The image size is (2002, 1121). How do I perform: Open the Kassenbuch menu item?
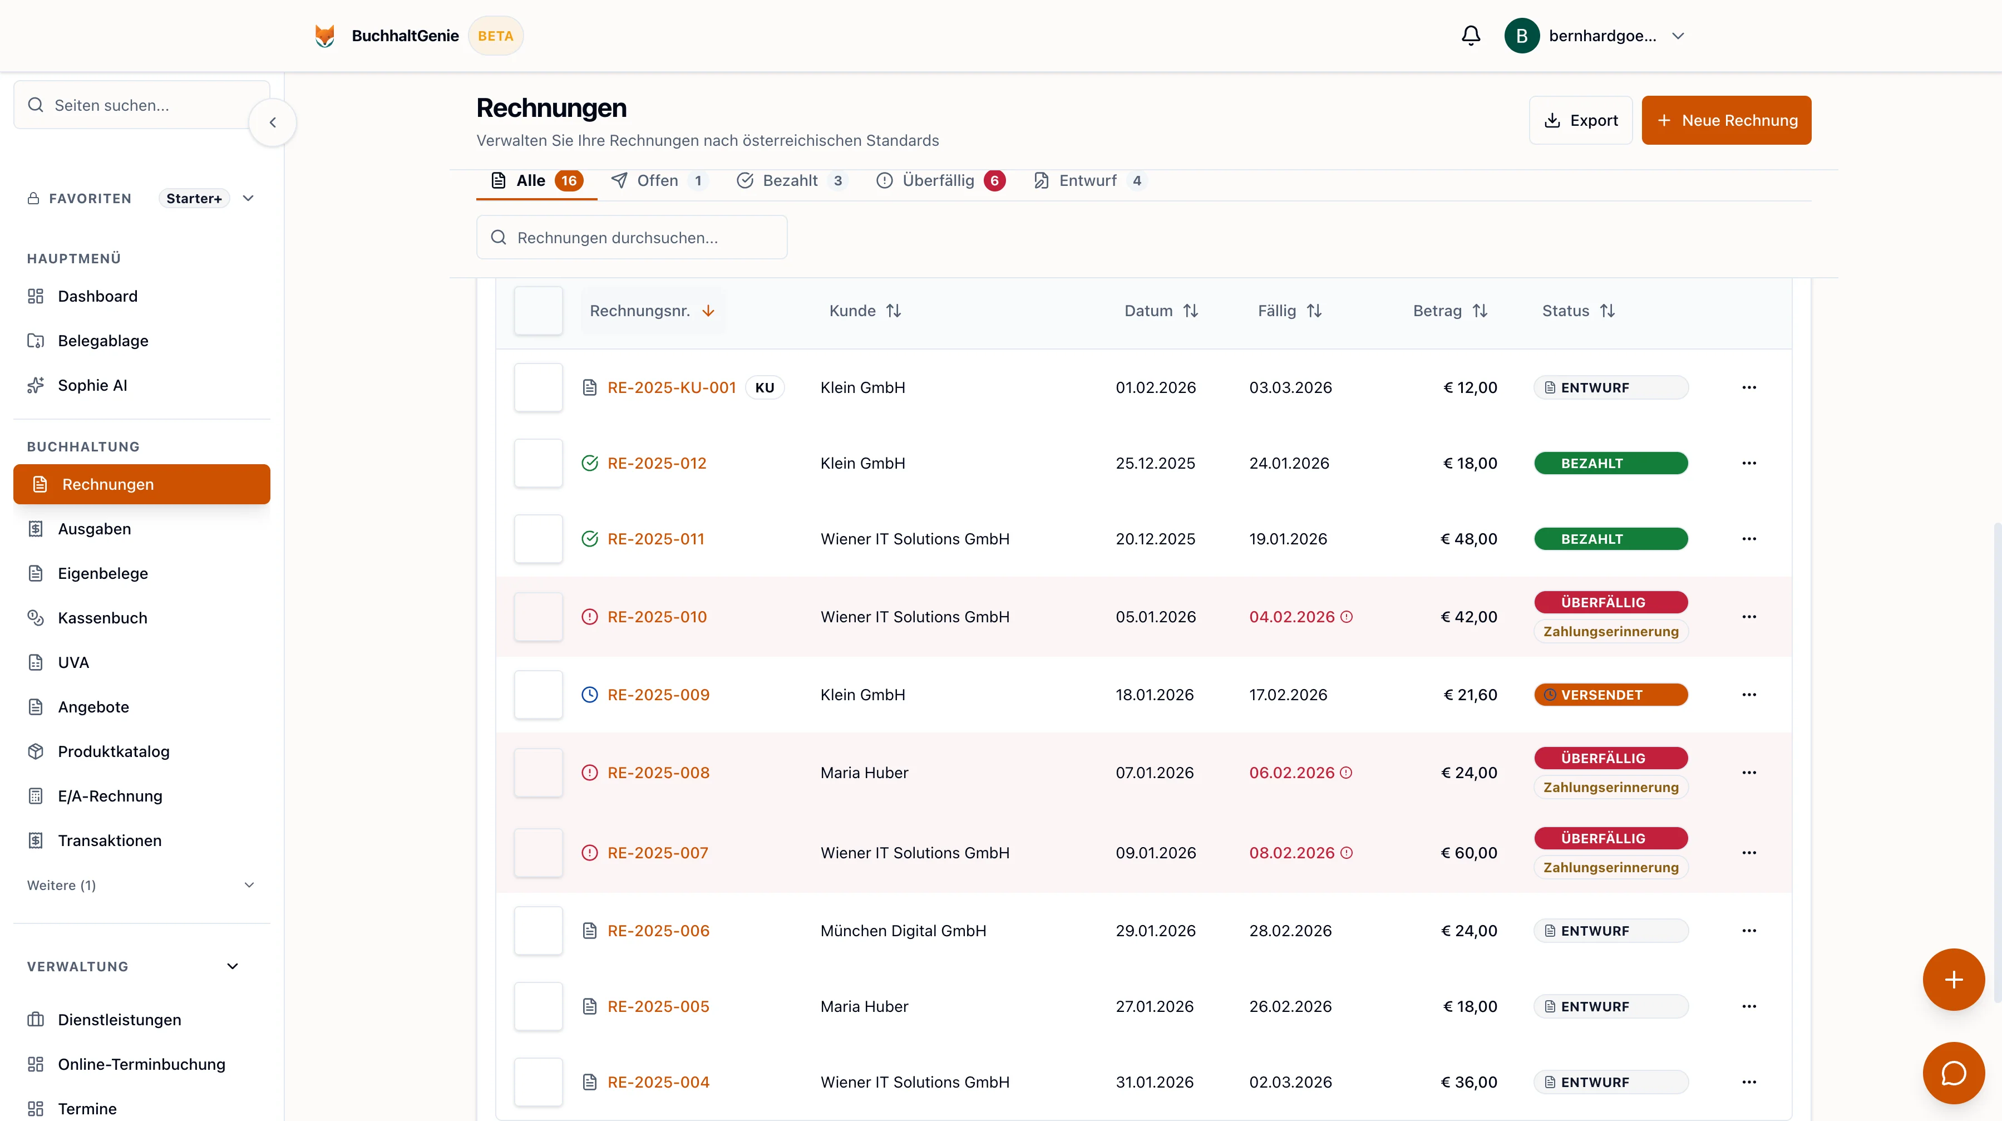pyautogui.click(x=102, y=618)
